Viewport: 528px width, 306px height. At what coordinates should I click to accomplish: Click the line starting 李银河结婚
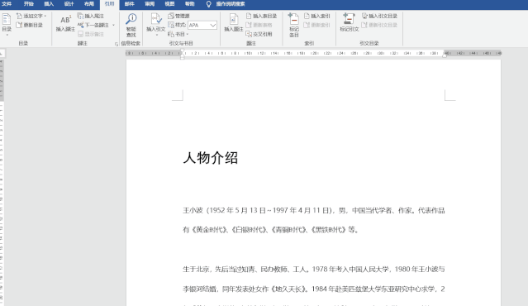(314, 289)
